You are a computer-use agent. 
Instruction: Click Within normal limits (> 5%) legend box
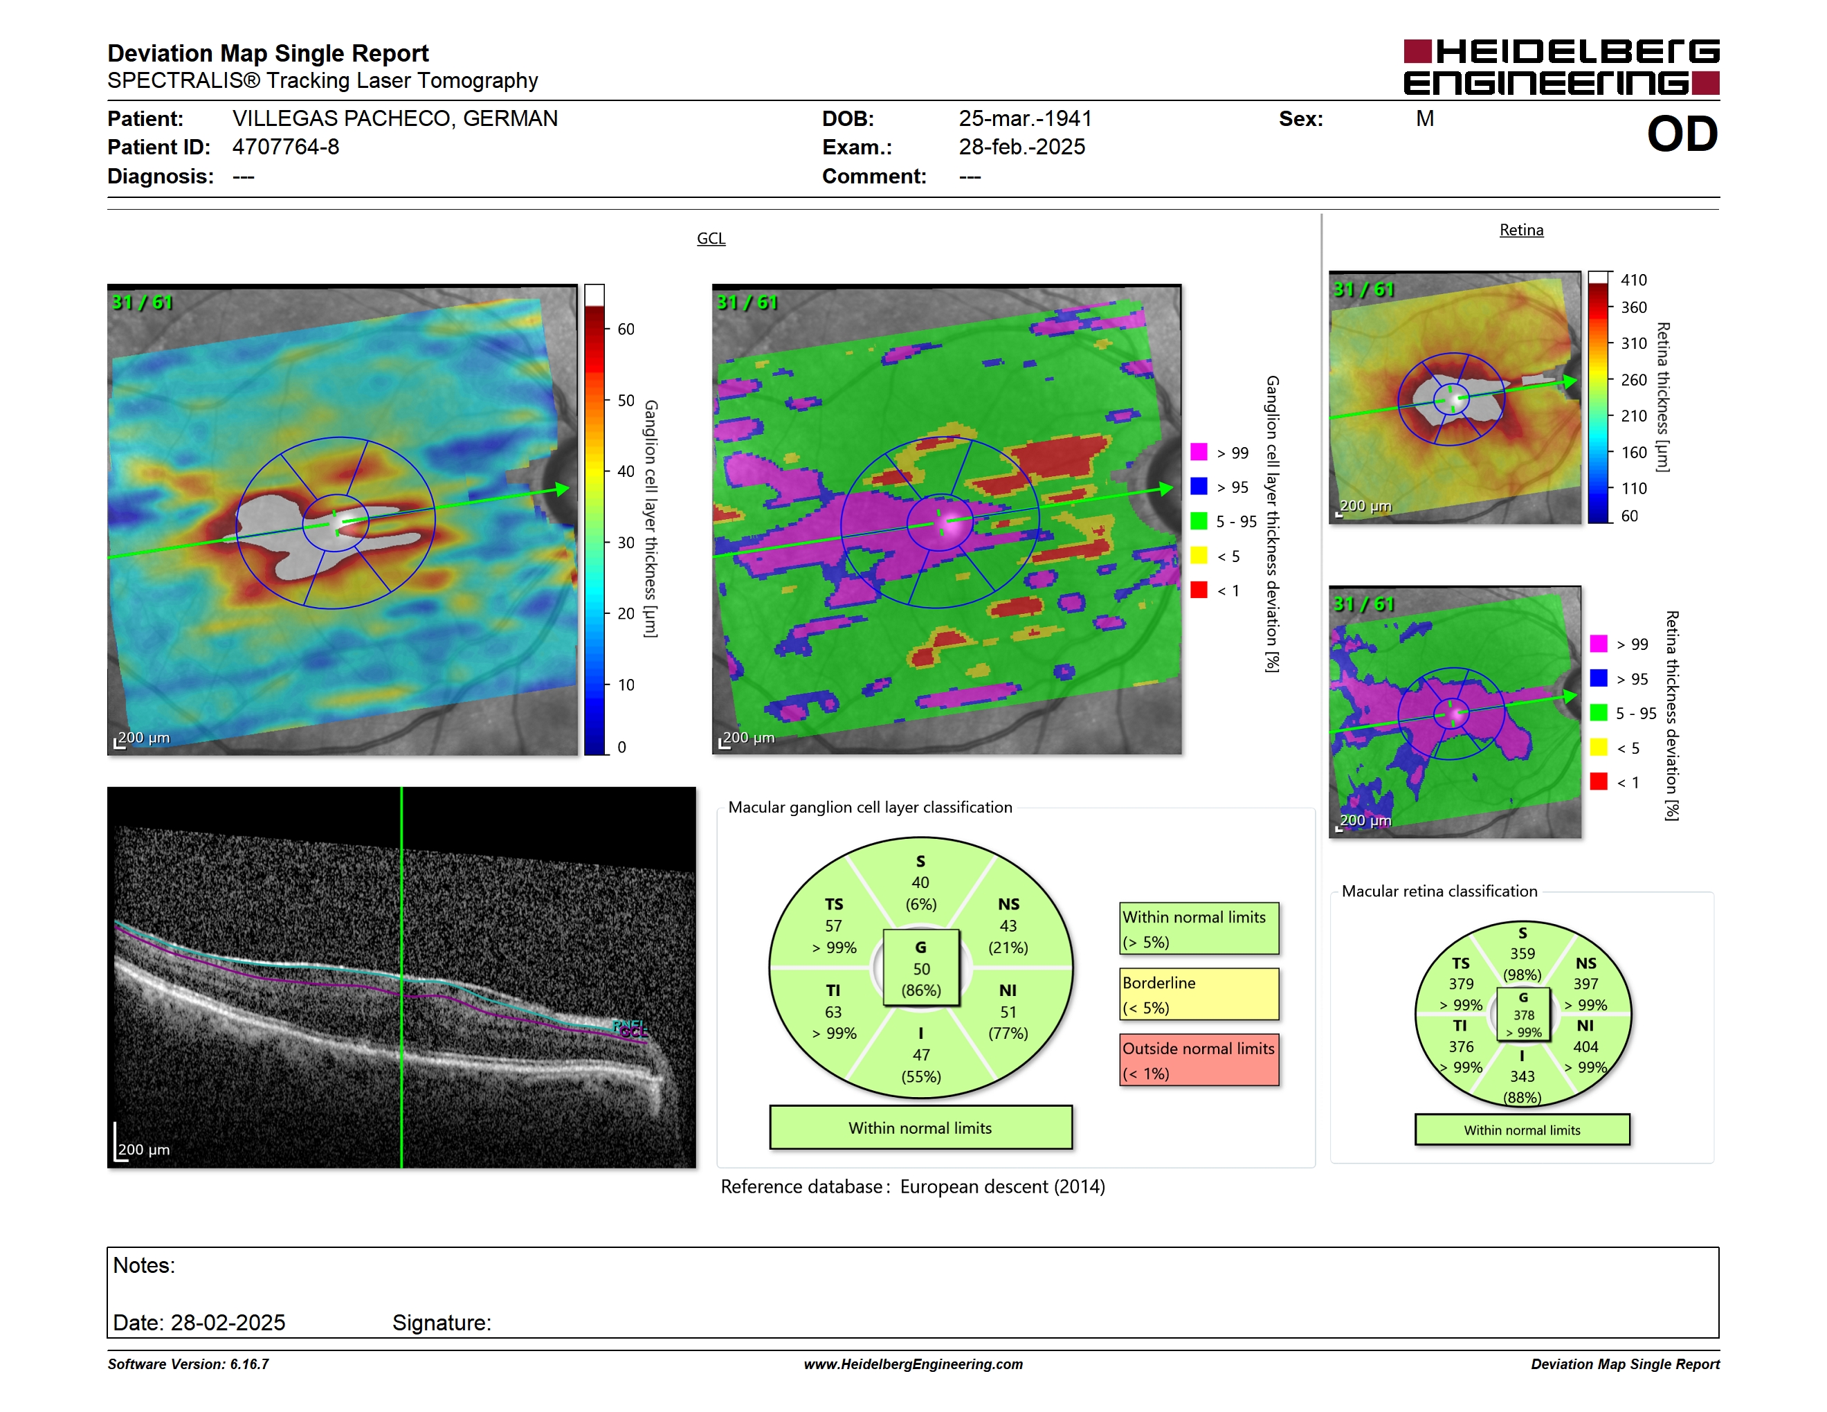click(x=1199, y=928)
